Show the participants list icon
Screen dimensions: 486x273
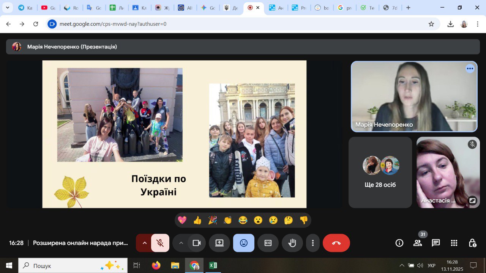click(418, 243)
